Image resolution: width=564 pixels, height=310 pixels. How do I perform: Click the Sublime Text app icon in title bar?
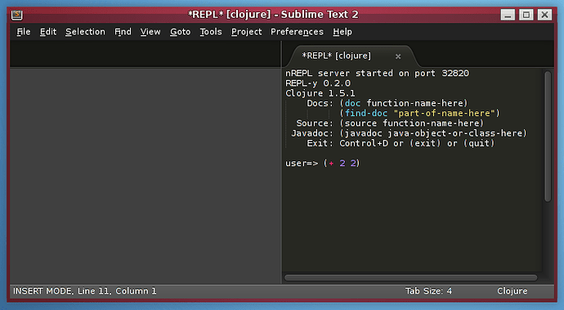17,15
